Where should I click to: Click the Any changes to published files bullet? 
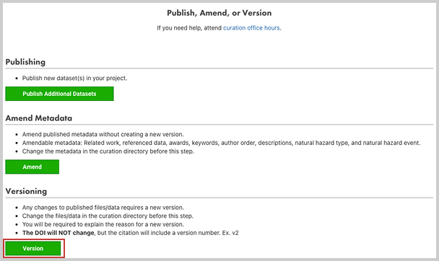point(103,208)
